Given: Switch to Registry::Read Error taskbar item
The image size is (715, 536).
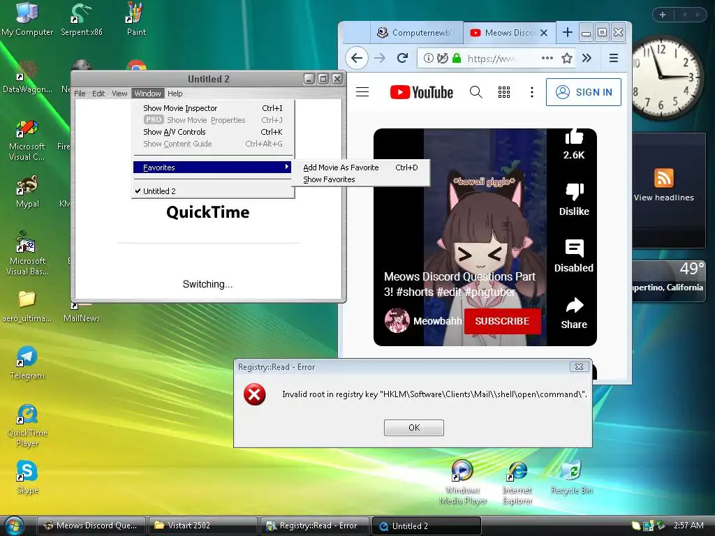Looking at the screenshot, I should (314, 526).
